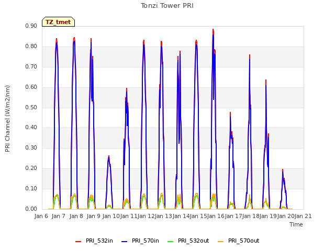Select the PRI_570in legend entry
The width and height of the screenshot is (335, 251).
[140, 241]
